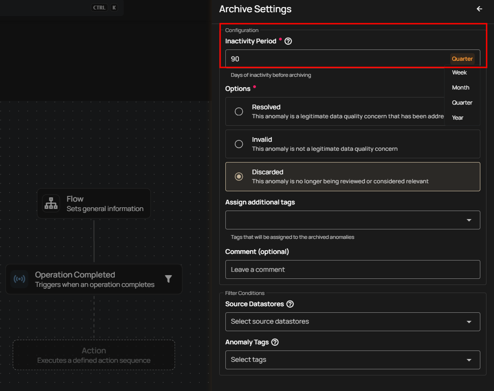Click the Operation Completed trigger signal icon

point(19,279)
